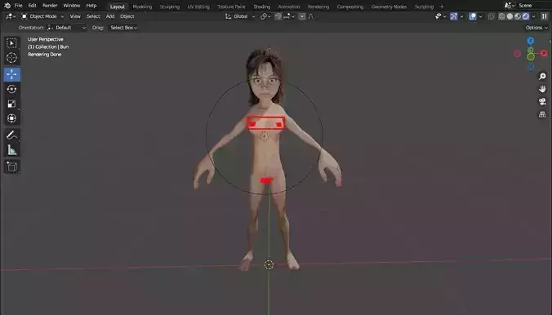Open the viewport Select menu
This screenshot has height=315, width=552.
click(93, 16)
